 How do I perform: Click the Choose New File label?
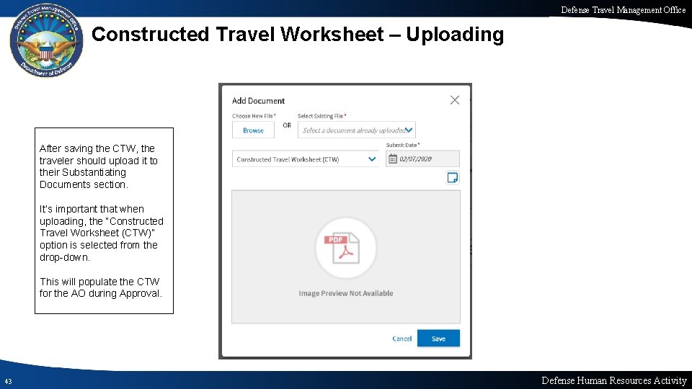pos(254,116)
